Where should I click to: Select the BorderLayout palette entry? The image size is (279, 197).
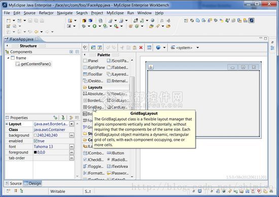(94, 101)
